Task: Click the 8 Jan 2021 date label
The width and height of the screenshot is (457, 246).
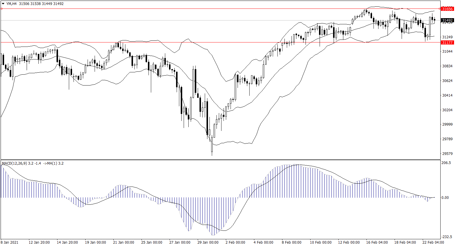Action: pos(10,242)
